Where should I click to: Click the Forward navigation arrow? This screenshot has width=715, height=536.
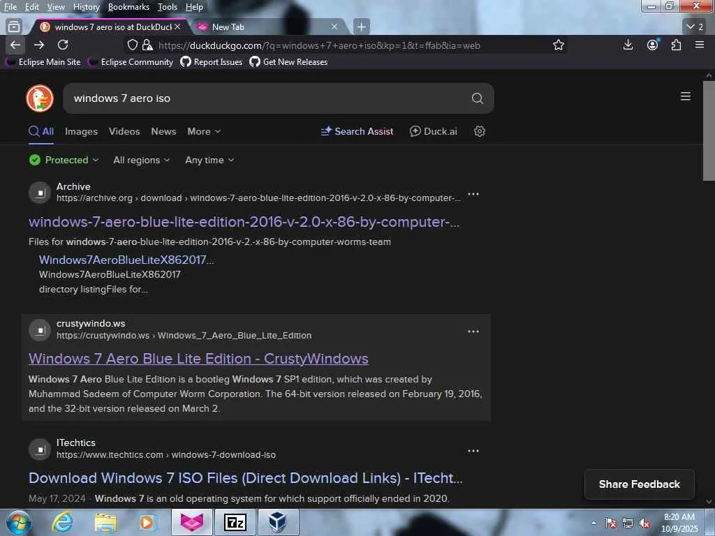39,45
